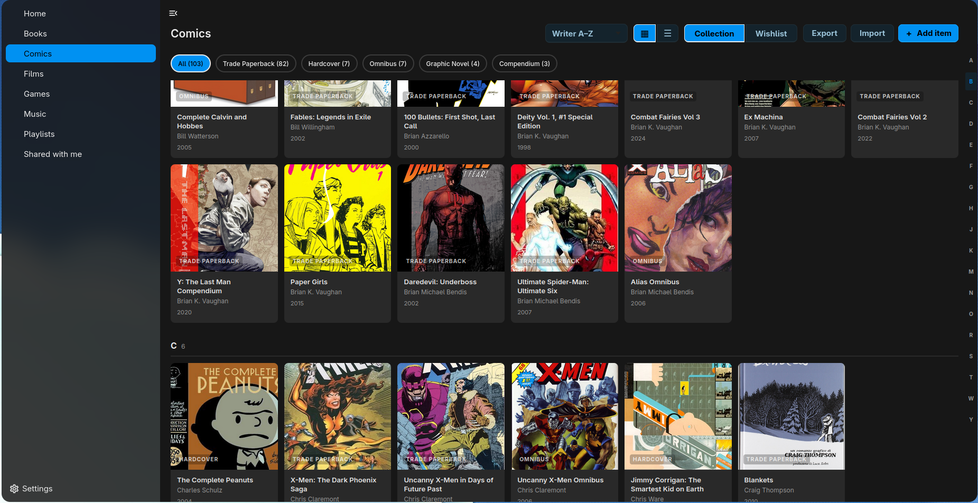
Task: Open Games section in sidebar
Action: pyautogui.click(x=81, y=94)
